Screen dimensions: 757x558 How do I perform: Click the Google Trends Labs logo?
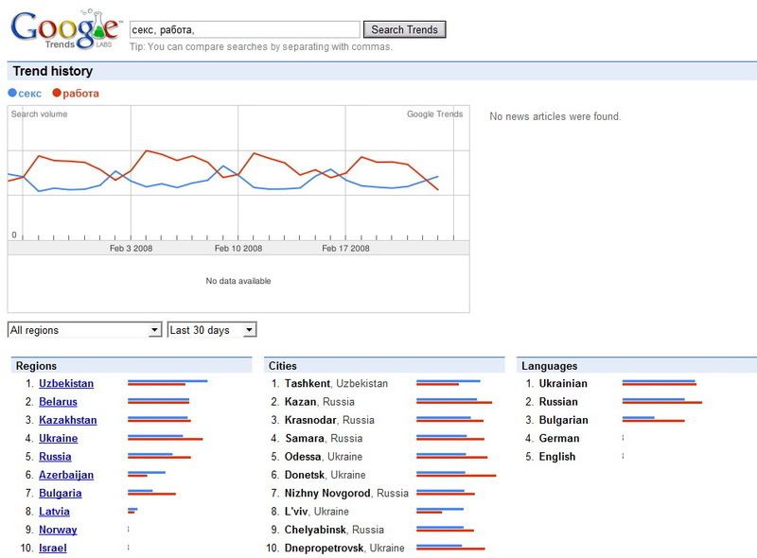pyautogui.click(x=64, y=29)
